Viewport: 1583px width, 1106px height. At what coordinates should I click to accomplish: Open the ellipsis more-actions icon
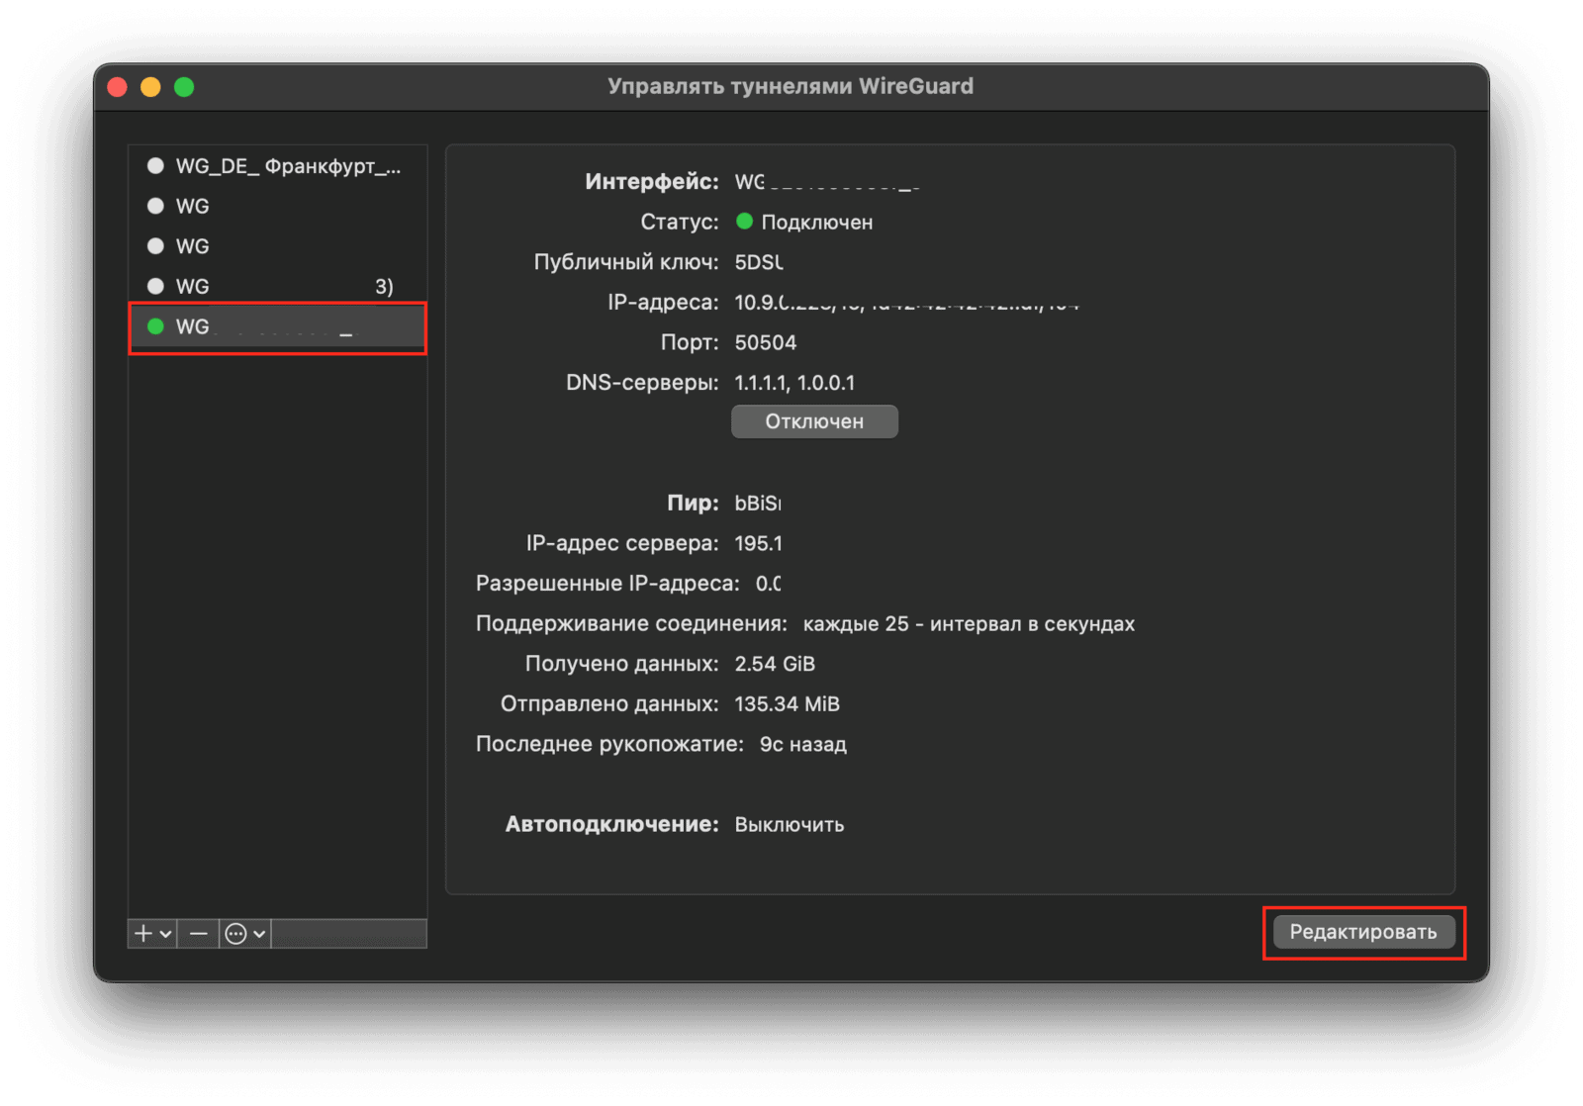[235, 934]
